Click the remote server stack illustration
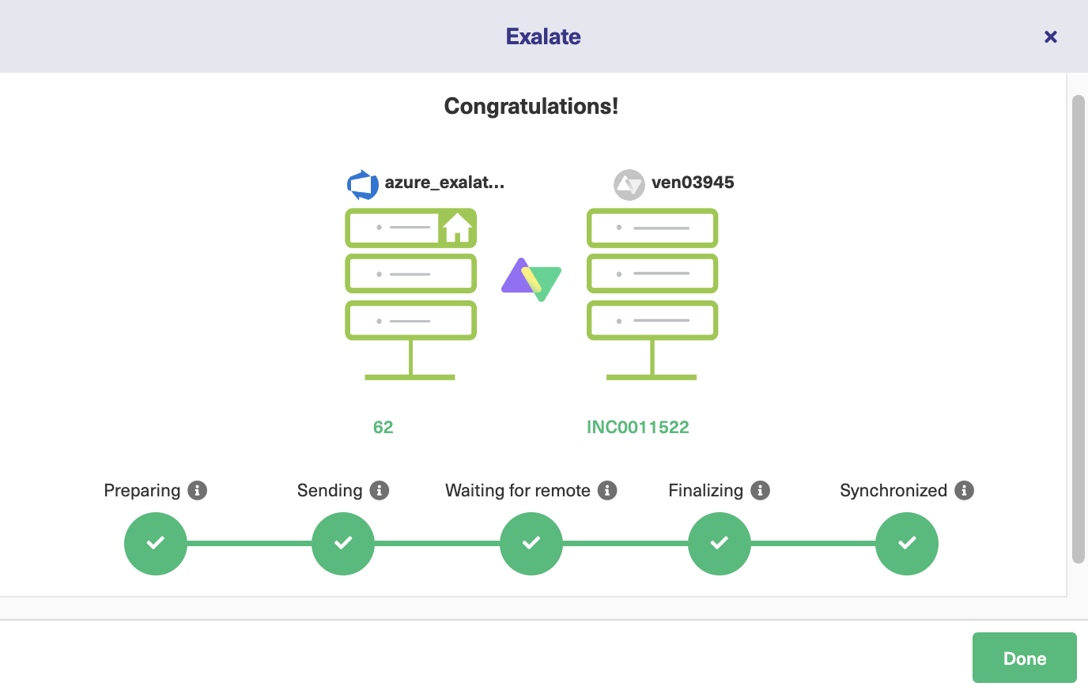The image size is (1088, 694). [652, 294]
